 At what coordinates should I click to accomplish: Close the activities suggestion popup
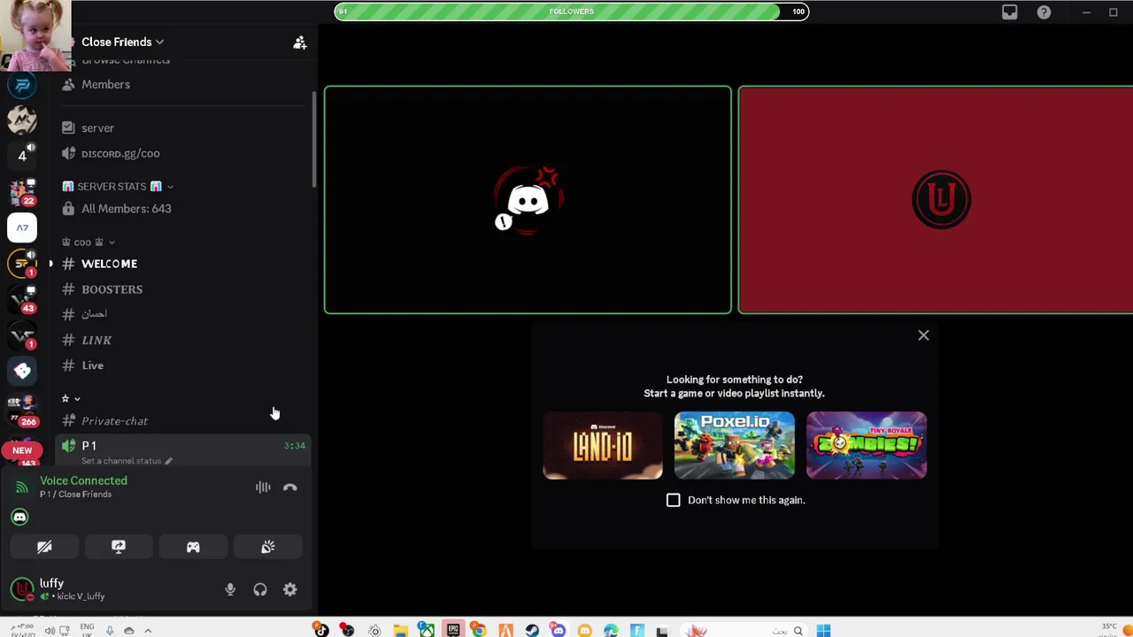point(923,335)
